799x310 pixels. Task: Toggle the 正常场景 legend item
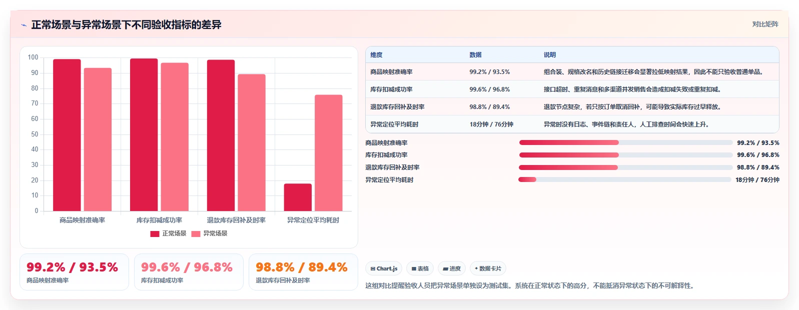click(168, 233)
